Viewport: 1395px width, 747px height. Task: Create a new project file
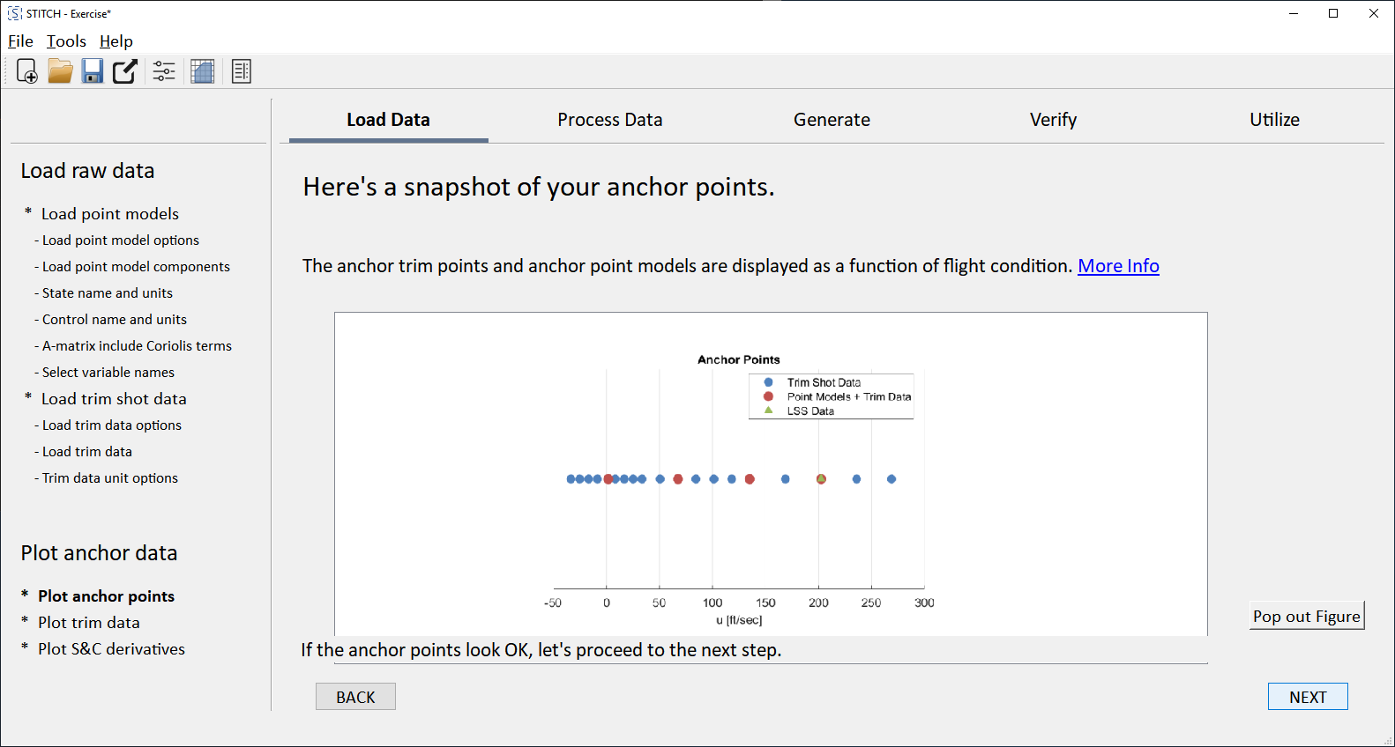click(x=26, y=71)
